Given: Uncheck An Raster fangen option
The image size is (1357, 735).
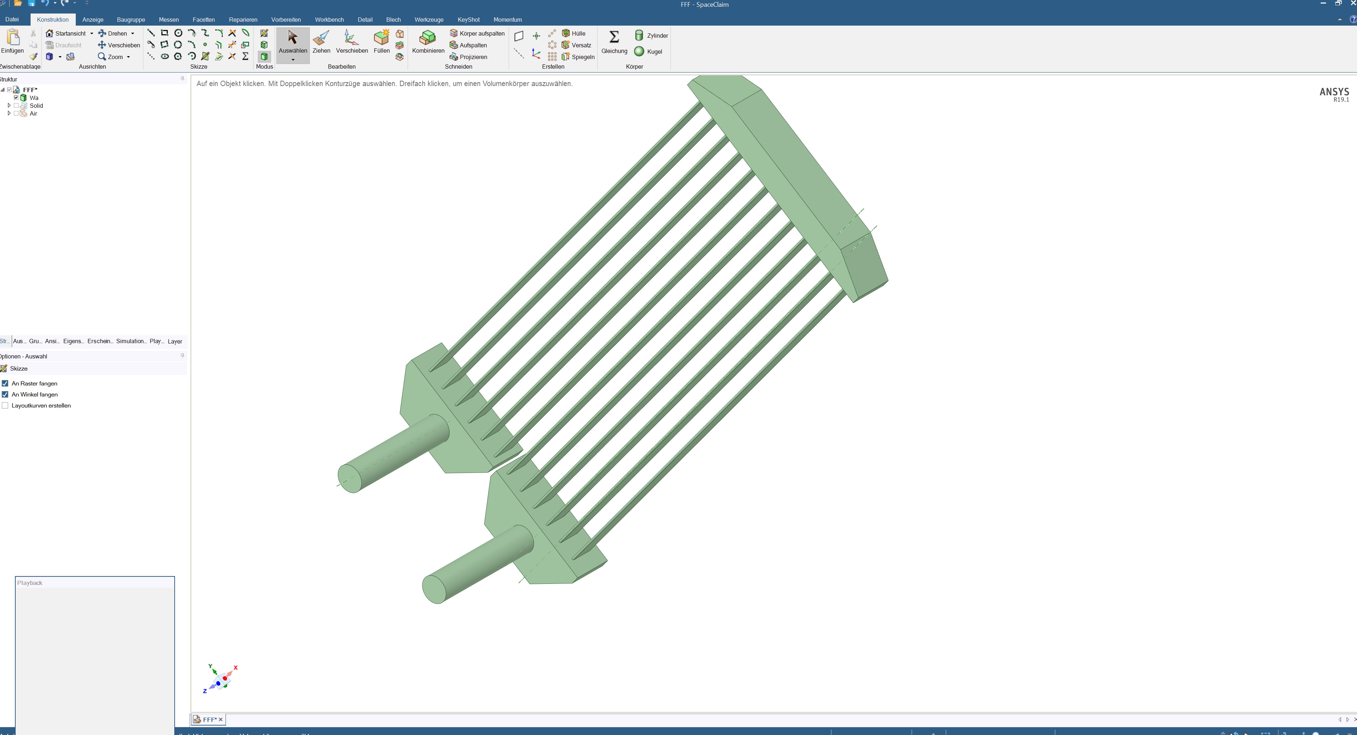Looking at the screenshot, I should point(5,383).
